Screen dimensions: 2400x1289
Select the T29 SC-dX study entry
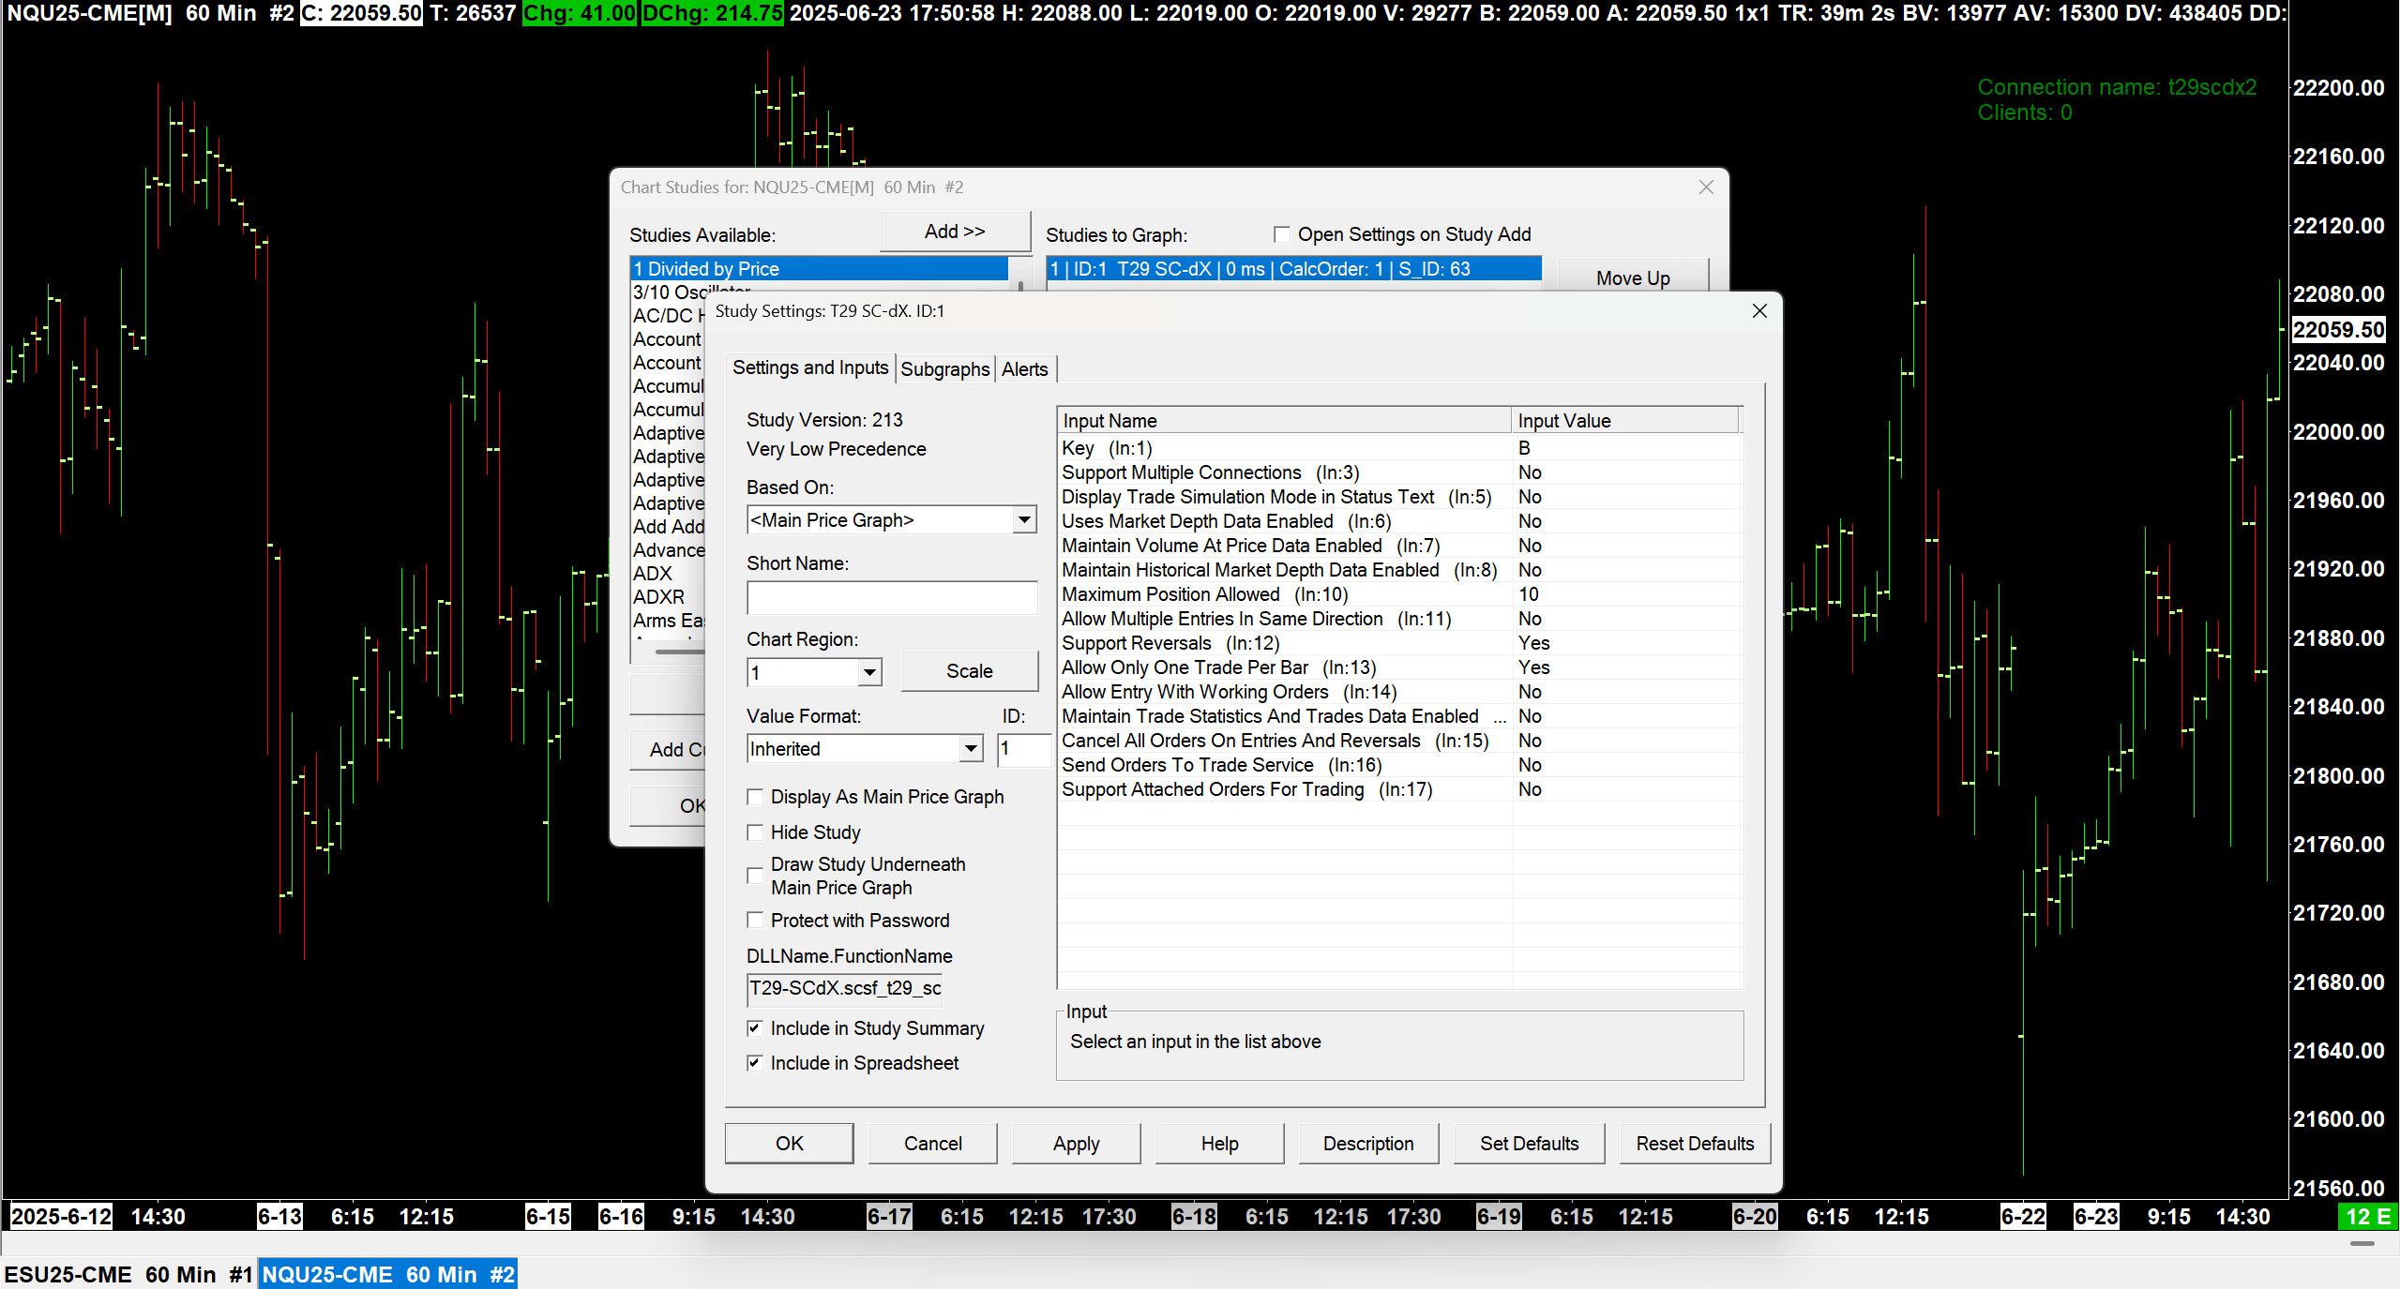[1292, 269]
